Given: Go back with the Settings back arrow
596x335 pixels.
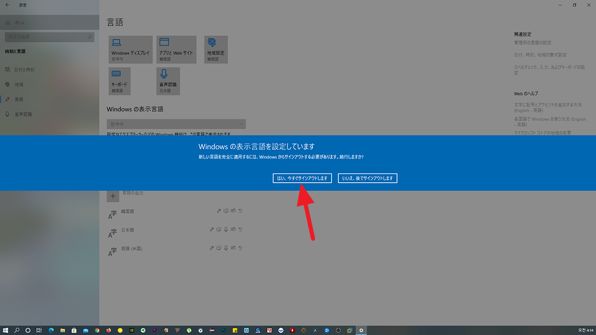Looking at the screenshot, I should [x=8, y=5].
